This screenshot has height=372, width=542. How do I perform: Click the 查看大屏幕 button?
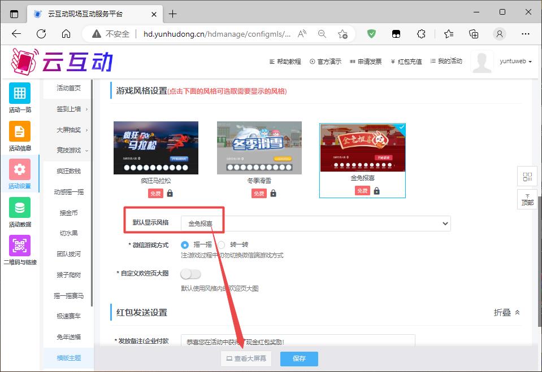(246, 358)
